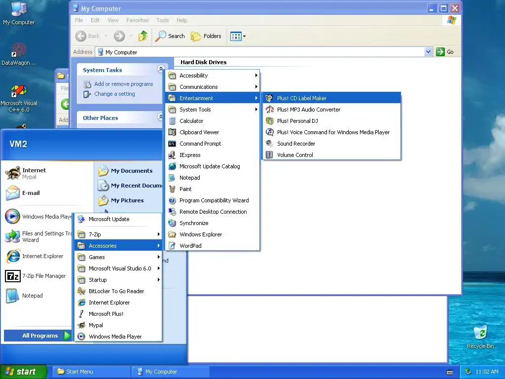505x379 pixels.
Task: Click the All Programs button
Action: coord(37,336)
